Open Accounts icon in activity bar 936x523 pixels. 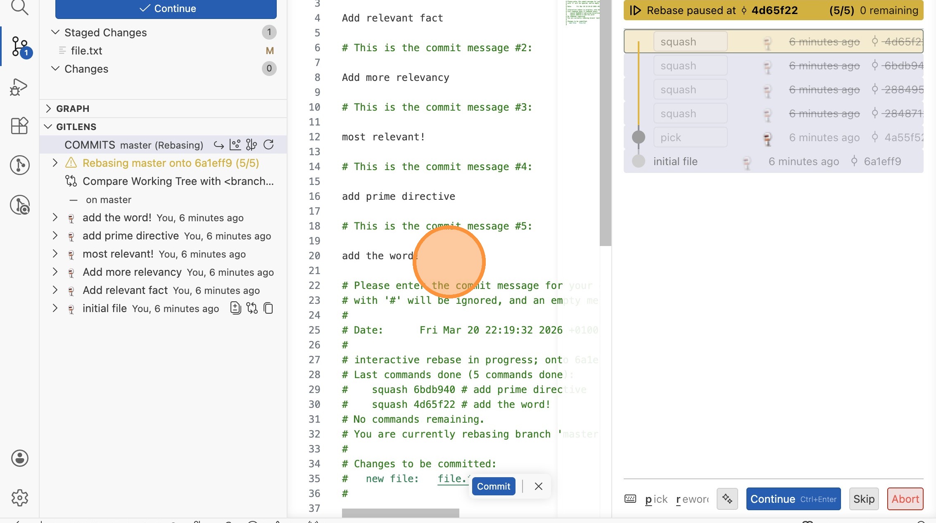(x=19, y=458)
